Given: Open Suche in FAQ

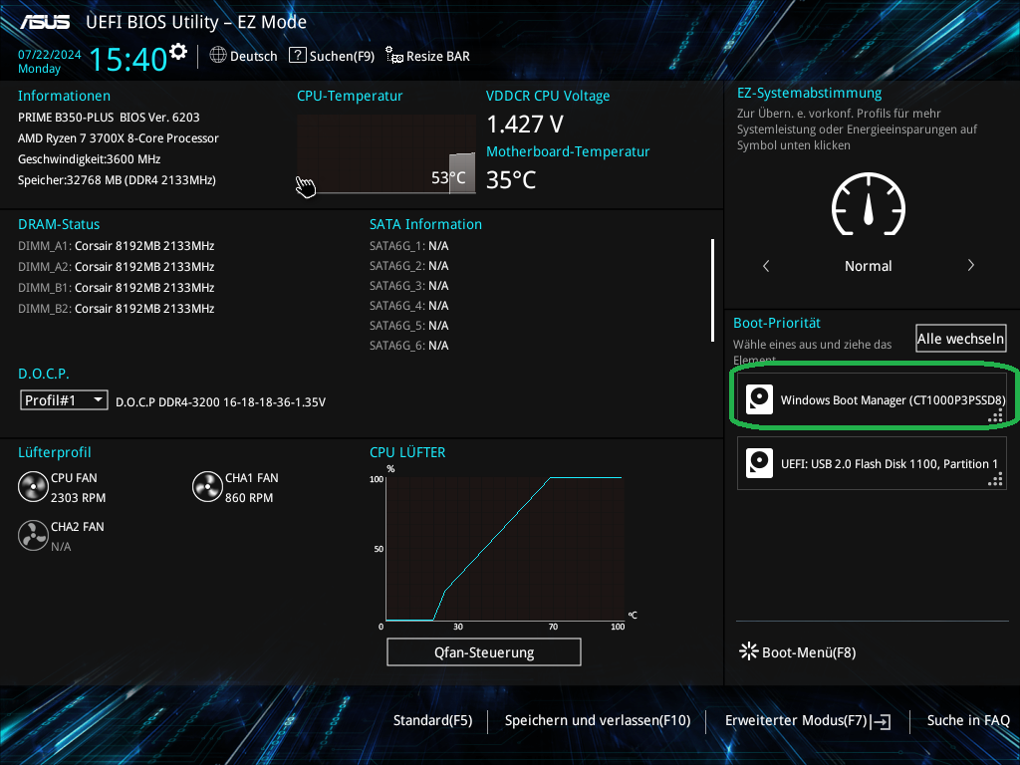Looking at the screenshot, I should pyautogui.click(x=968, y=721).
